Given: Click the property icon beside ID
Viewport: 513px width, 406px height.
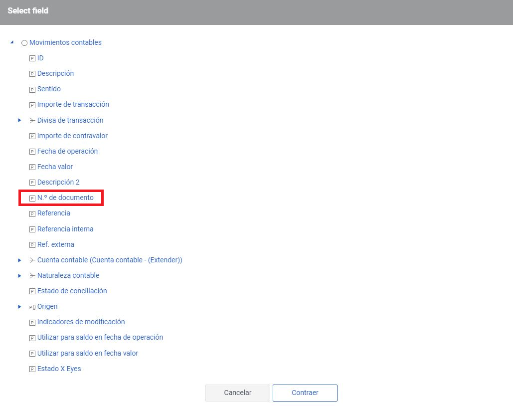Looking at the screenshot, I should point(32,58).
